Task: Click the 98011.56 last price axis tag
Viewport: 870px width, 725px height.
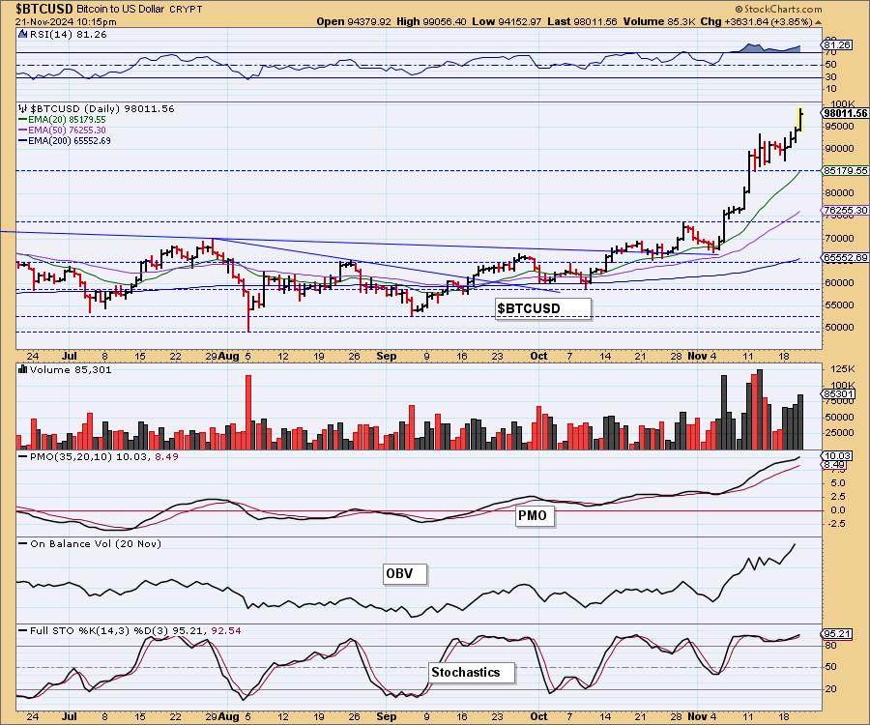Action: 845,114
